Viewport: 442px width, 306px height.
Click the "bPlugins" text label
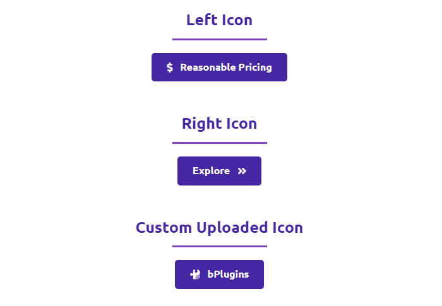[x=228, y=274]
